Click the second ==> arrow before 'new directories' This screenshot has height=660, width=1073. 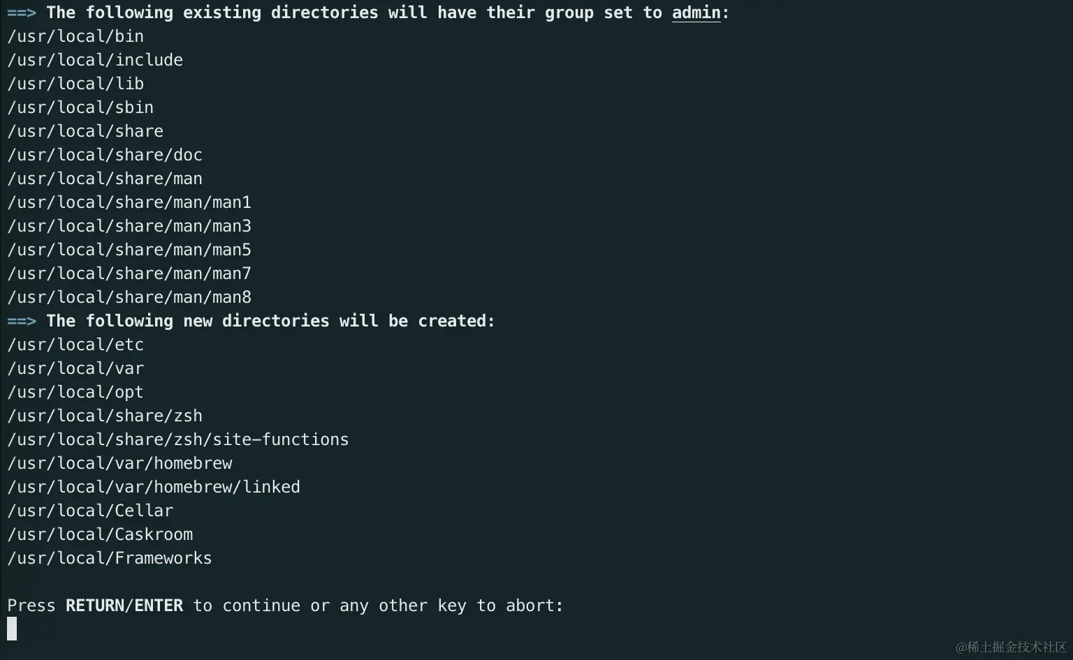pyautogui.click(x=22, y=321)
